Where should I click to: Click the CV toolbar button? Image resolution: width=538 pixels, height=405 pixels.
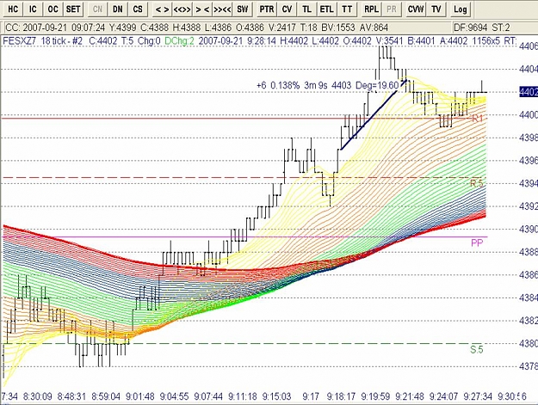(x=287, y=9)
